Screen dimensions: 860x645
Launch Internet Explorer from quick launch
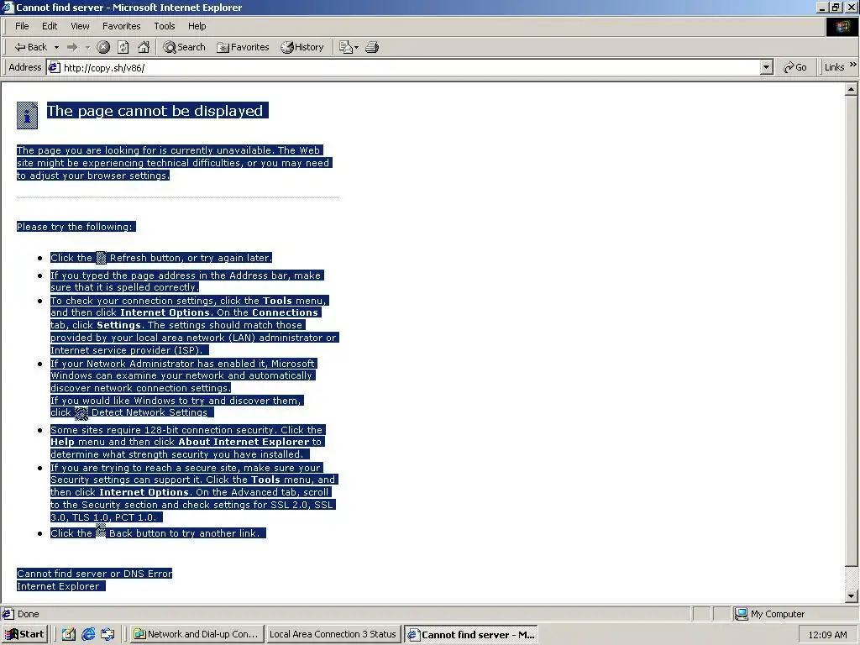(x=88, y=634)
